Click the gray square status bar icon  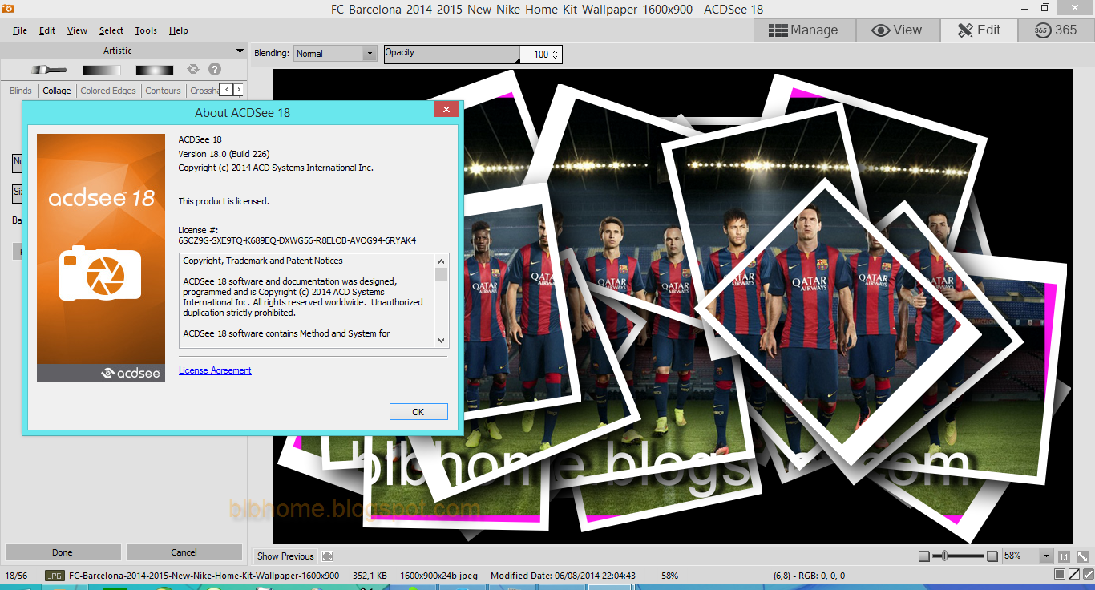coord(1060,575)
